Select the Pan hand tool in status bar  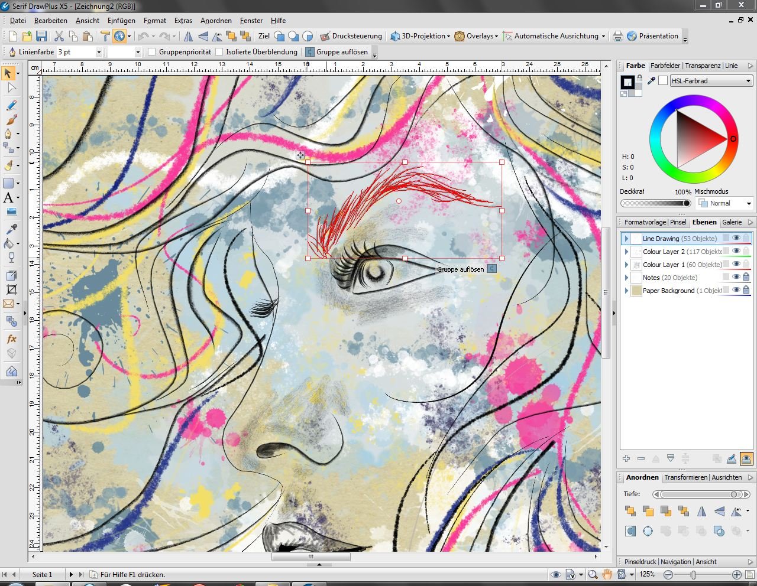click(x=607, y=574)
